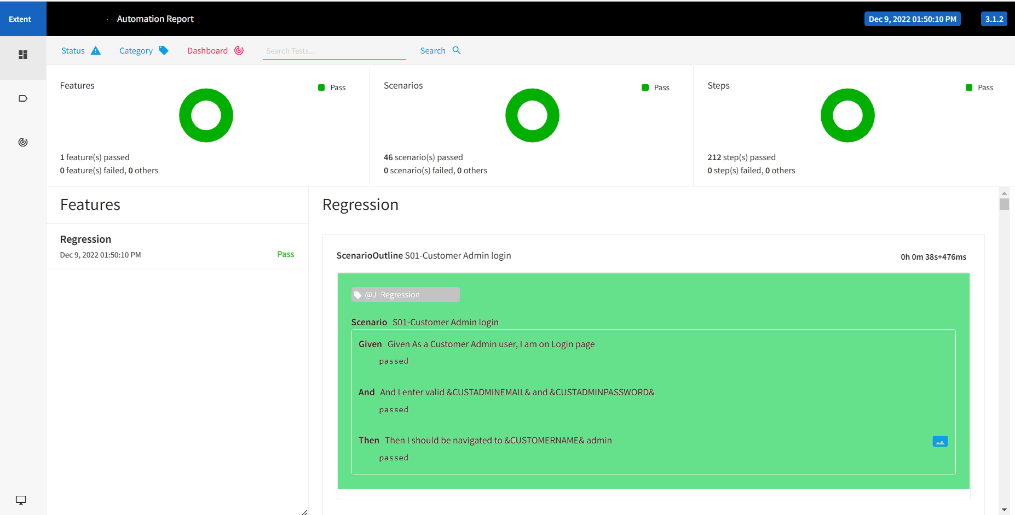
Task: Click into the Search Tests input field
Action: pos(334,51)
